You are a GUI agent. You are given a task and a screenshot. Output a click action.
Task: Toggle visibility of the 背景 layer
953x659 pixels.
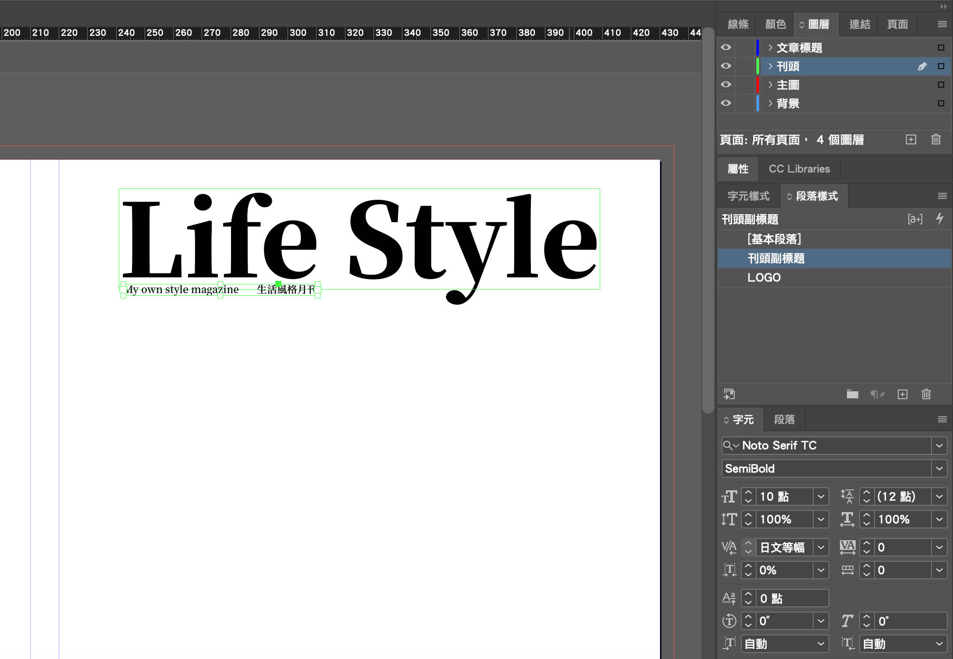(726, 103)
